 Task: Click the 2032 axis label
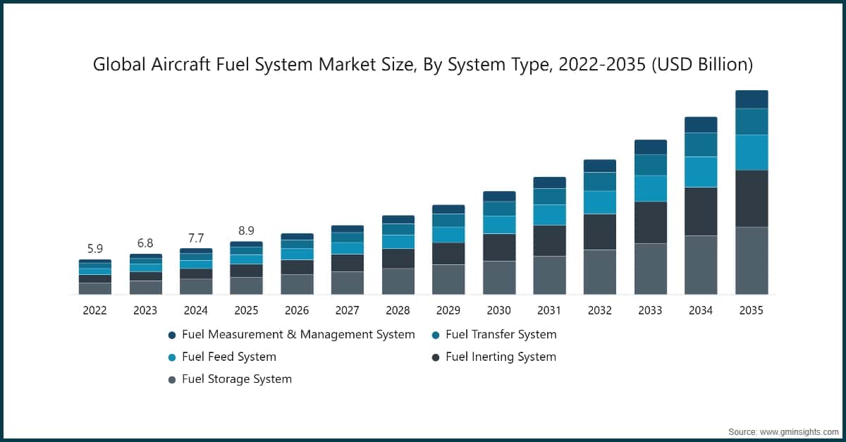point(600,310)
